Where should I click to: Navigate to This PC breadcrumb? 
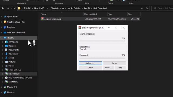coord(27,8)
